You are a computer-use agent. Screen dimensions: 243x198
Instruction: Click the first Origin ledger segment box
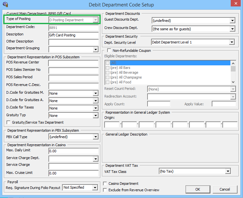point(112,125)
